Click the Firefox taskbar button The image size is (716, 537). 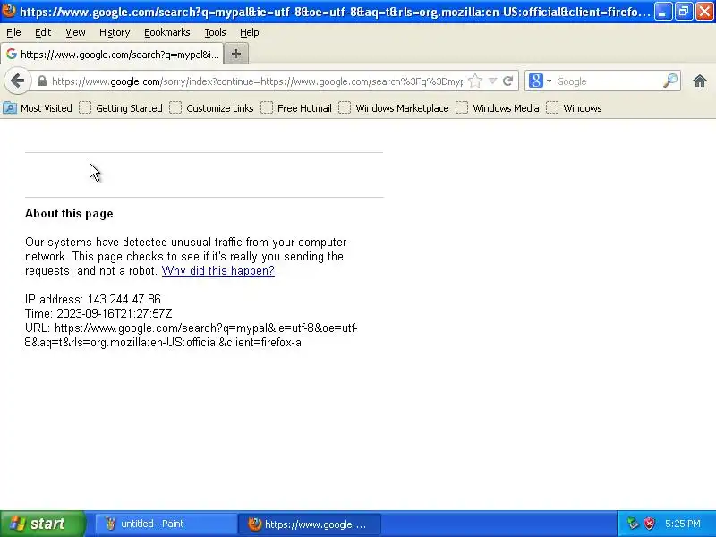click(x=309, y=524)
